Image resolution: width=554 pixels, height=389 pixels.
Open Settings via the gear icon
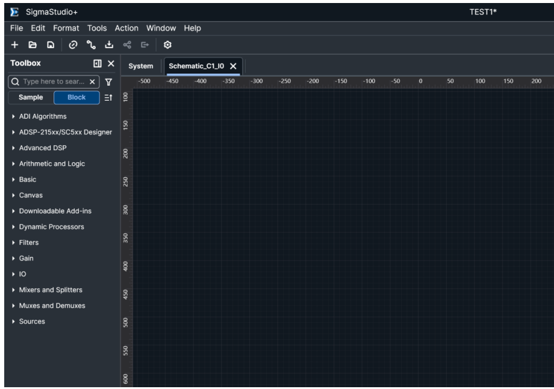pos(167,45)
